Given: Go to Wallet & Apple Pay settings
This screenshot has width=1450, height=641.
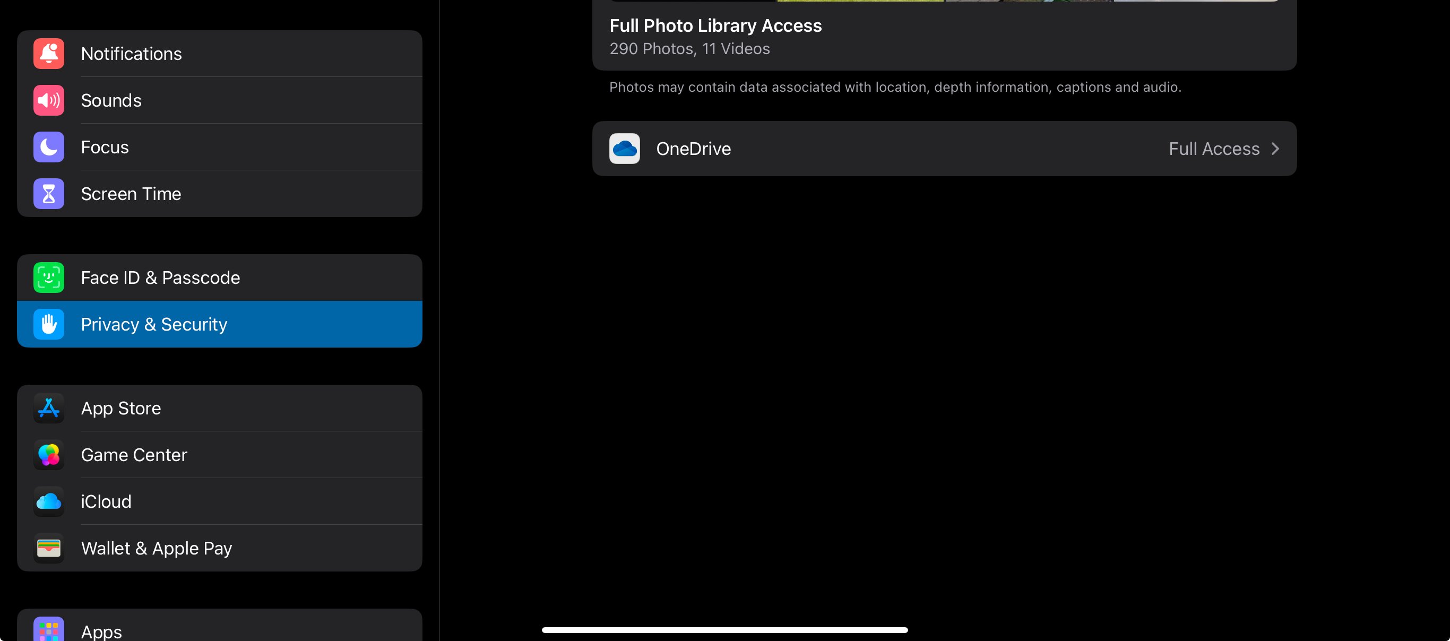Looking at the screenshot, I should 220,548.
